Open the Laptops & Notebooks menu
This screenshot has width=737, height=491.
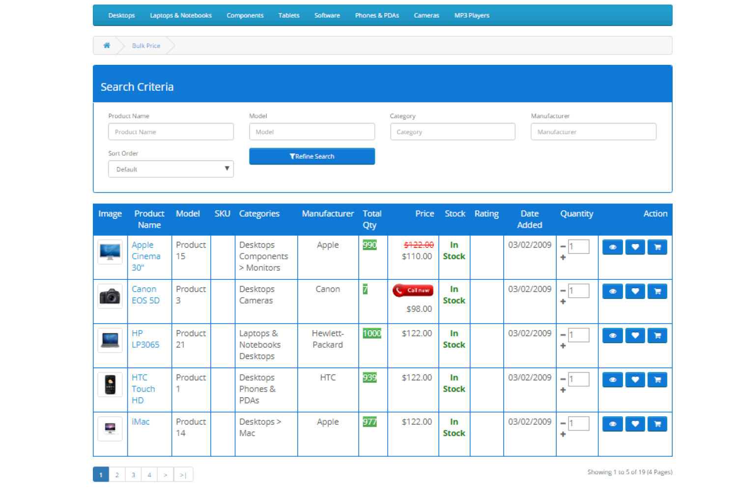[181, 15]
